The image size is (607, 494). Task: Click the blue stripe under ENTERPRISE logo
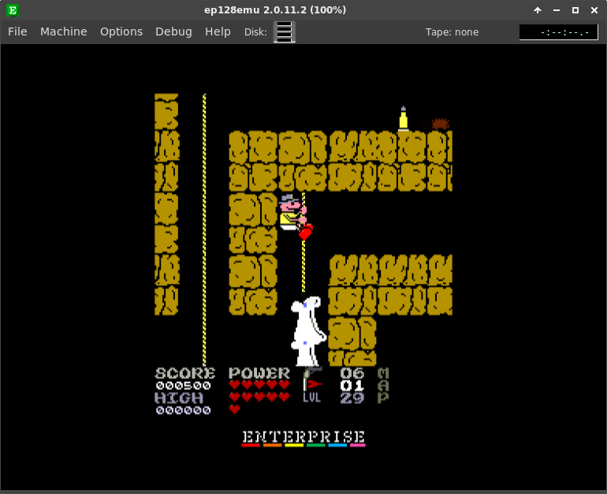[x=337, y=445]
